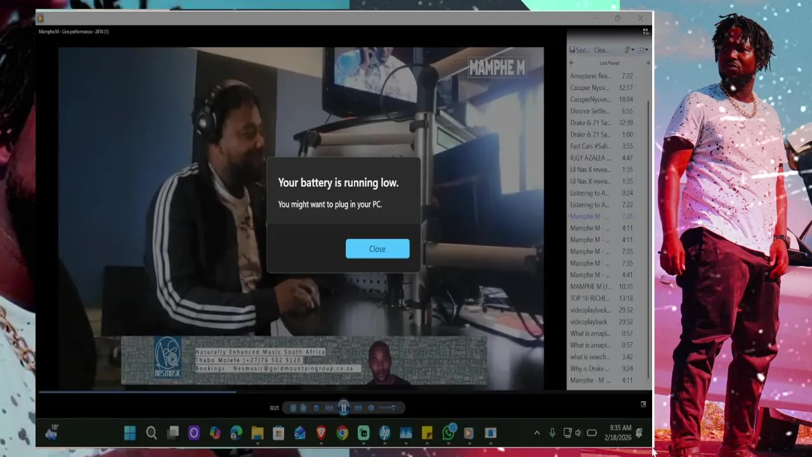Adjust the player volume slider
Image resolution: width=812 pixels, height=457 pixels.
[x=387, y=408]
